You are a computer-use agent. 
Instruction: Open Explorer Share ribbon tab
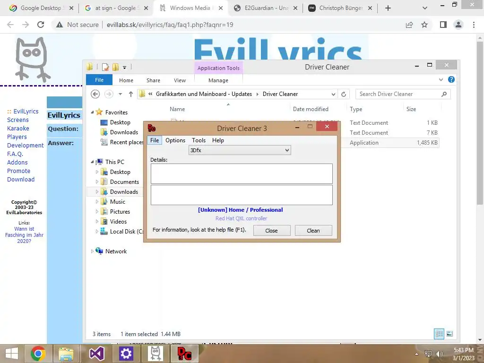(153, 80)
